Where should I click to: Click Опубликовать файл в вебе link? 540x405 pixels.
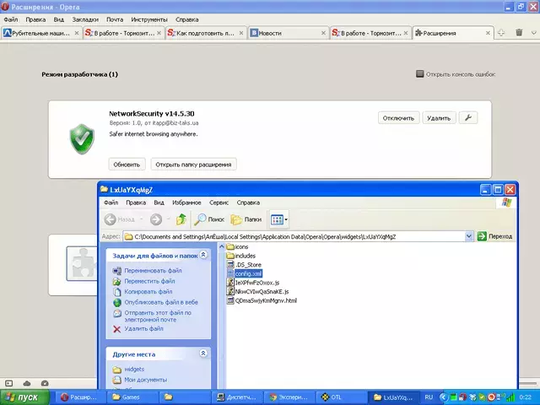(x=161, y=302)
